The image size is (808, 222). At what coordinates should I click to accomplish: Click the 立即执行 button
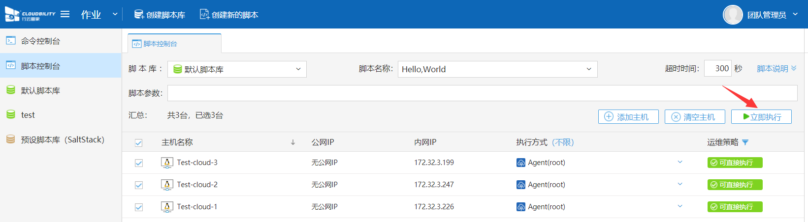click(x=761, y=117)
